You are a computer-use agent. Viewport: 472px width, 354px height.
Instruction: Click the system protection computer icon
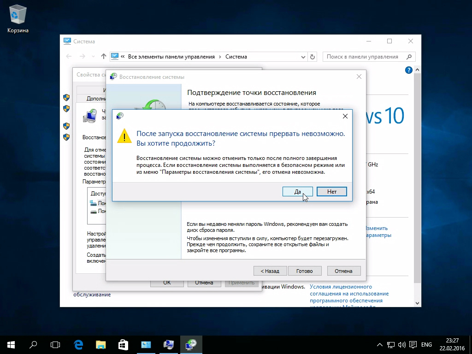tap(90, 116)
